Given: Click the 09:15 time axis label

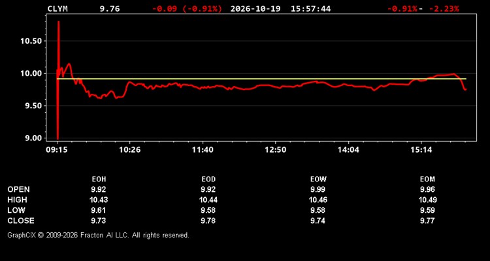Looking at the screenshot, I should [x=57, y=150].
